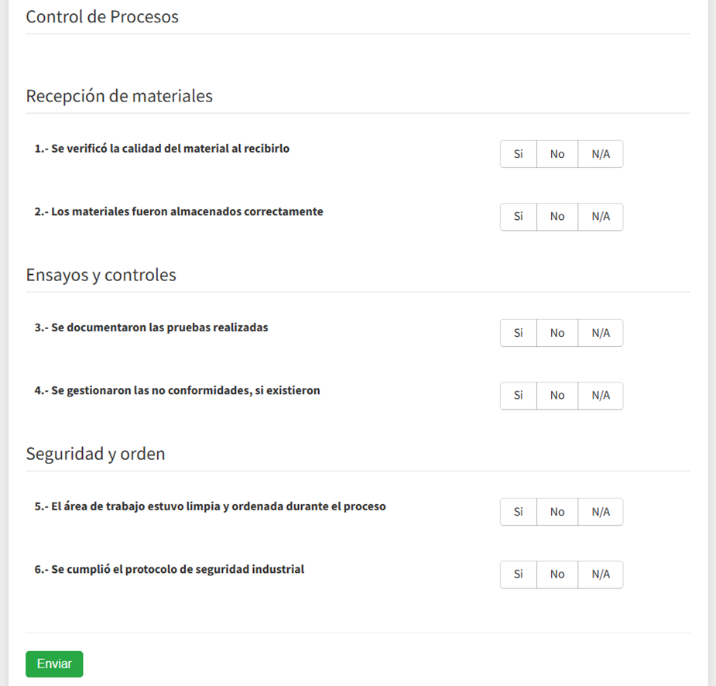Image resolution: width=716 pixels, height=686 pixels.
Task: Choose No for área de trabajo limpia
Action: coord(557,512)
